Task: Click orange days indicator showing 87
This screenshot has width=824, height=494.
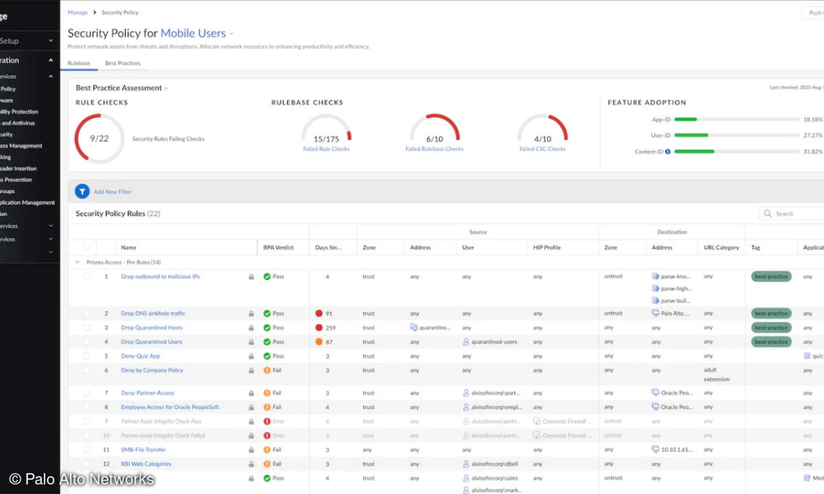Action: tap(319, 342)
